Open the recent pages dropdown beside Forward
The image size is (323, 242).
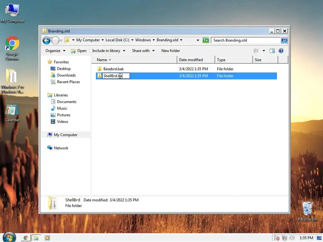[61, 41]
